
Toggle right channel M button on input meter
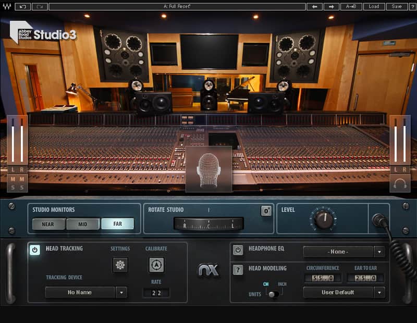[22, 179]
